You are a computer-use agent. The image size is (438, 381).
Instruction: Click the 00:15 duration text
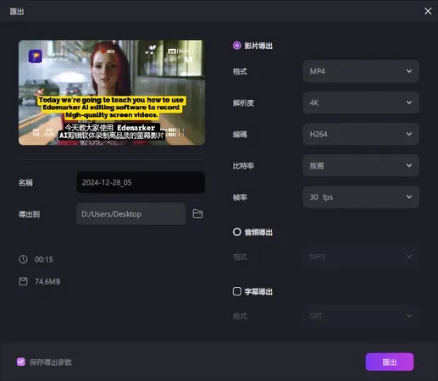pyautogui.click(x=44, y=259)
